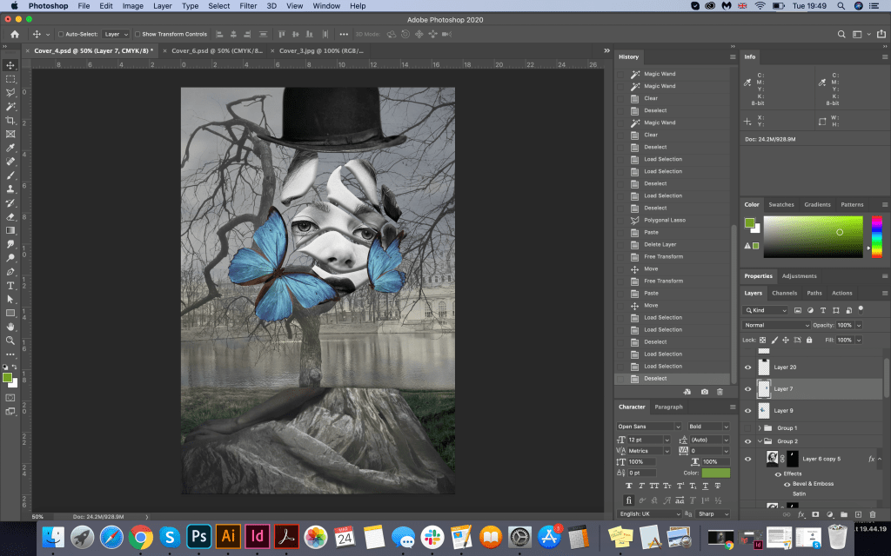Select the Eyedropper tool
Viewport: 891px width, 556px height.
[10, 148]
